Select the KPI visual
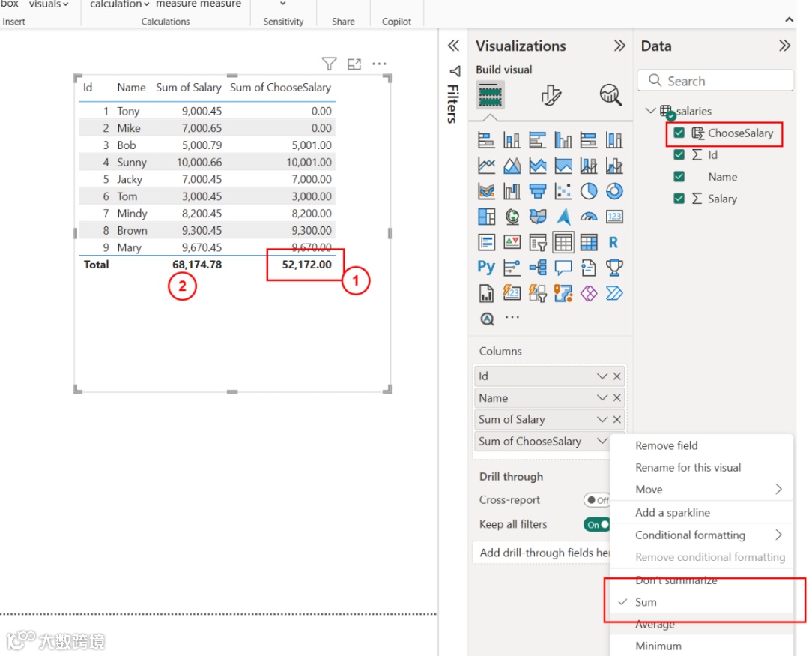Image resolution: width=809 pixels, height=656 pixels. (x=512, y=241)
